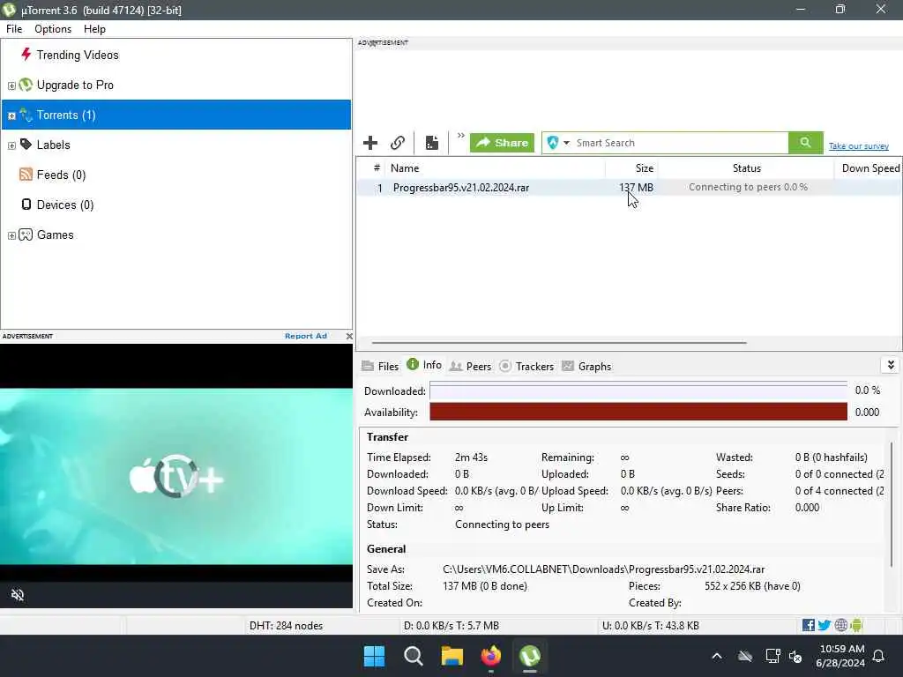Click the Create New Torrent file icon
The height and width of the screenshot is (677, 903).
[432, 143]
